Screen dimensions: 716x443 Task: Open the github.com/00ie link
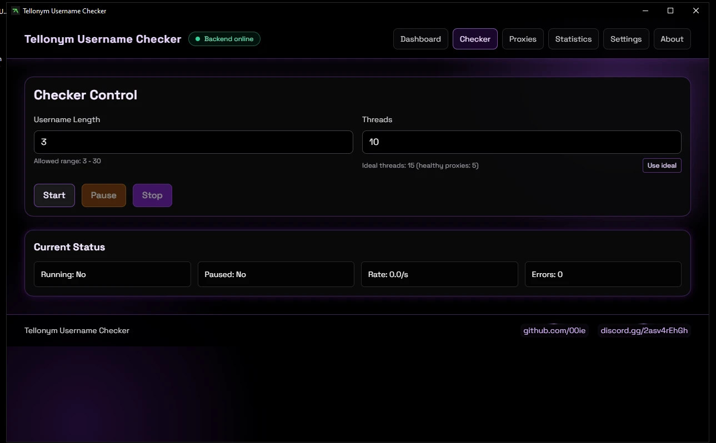click(554, 331)
